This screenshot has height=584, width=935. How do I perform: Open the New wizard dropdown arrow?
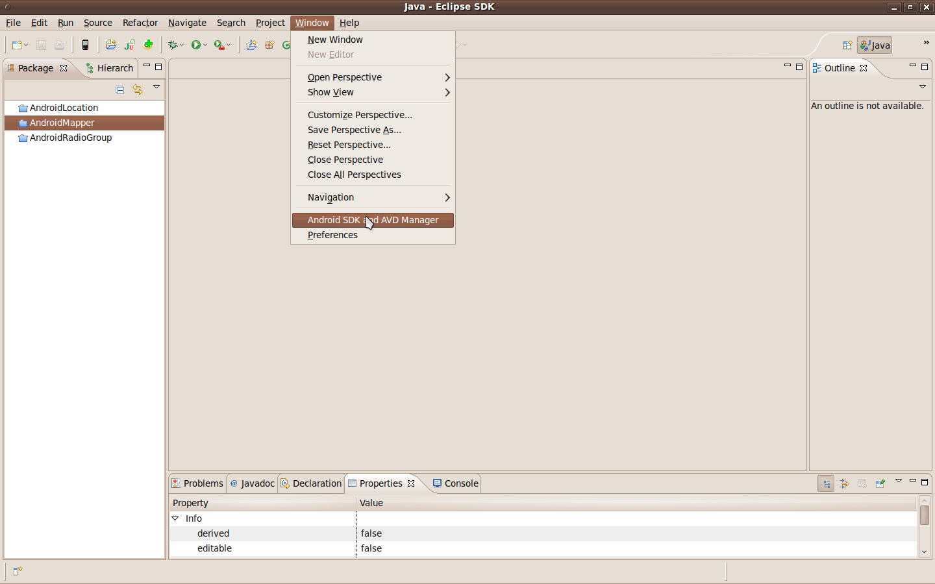coord(26,45)
